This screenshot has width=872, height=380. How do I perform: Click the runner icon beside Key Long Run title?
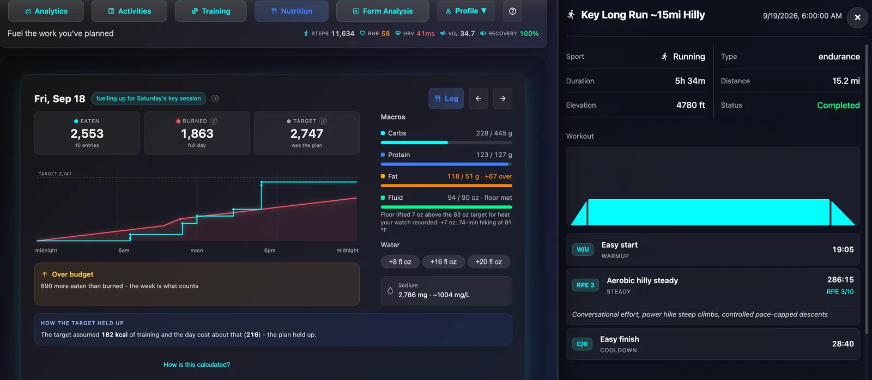571,15
